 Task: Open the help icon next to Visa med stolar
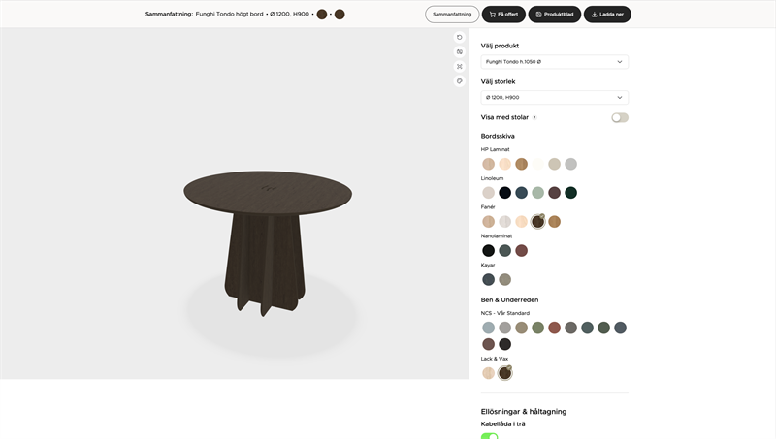[x=534, y=118]
